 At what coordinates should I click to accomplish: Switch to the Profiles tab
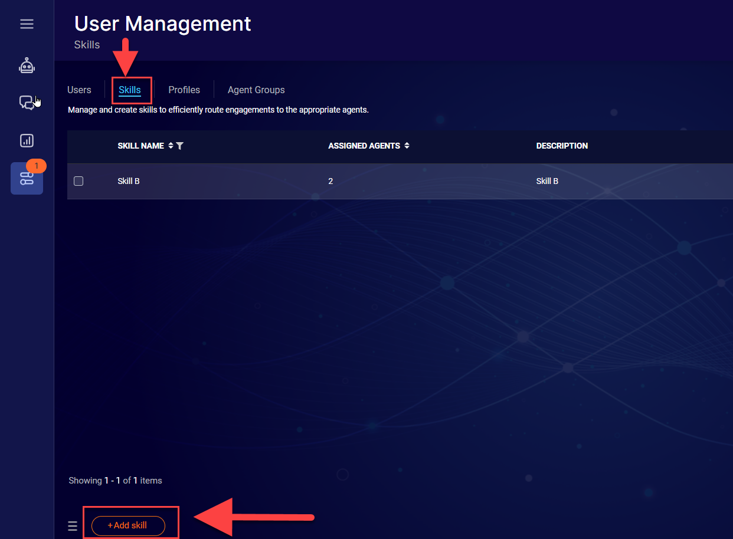pyautogui.click(x=184, y=90)
